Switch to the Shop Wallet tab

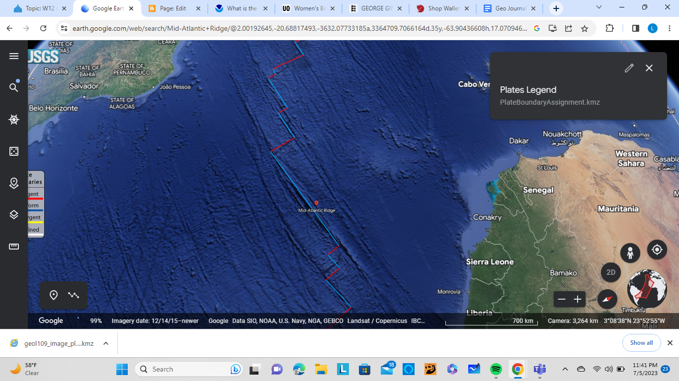pyautogui.click(x=443, y=8)
